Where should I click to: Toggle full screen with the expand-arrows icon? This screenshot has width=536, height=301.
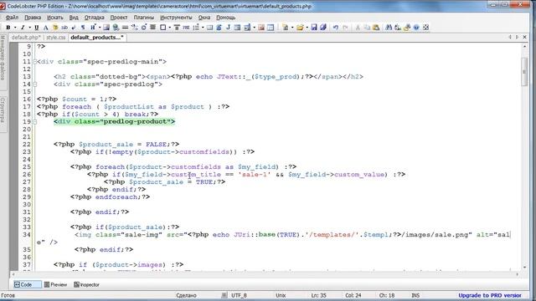[x=425, y=28]
